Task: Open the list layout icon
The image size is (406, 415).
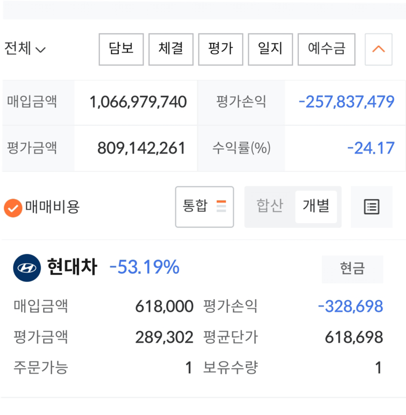Action: [x=371, y=207]
